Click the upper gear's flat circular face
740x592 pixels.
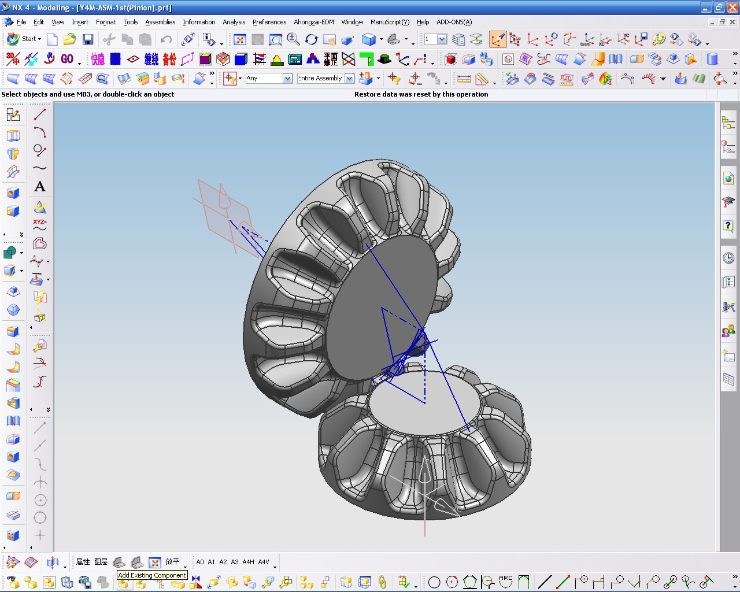(x=382, y=306)
